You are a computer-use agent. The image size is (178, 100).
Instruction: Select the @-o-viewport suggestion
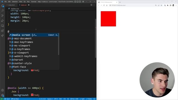click(34, 52)
